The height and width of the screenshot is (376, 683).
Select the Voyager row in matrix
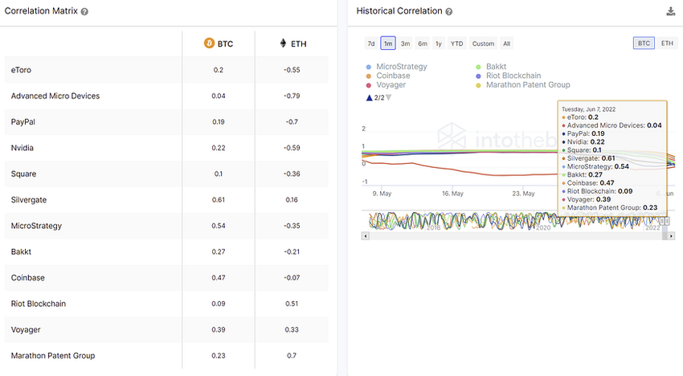166,330
